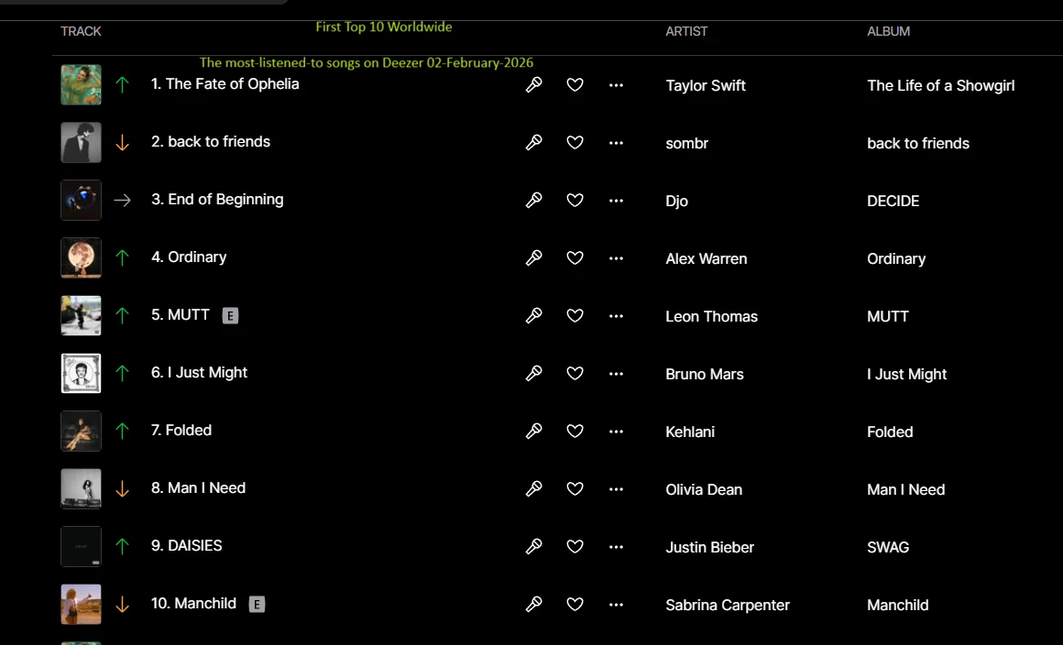Open lyrics microphone icon for MUTT
Screen dimensions: 1063x645
[x=534, y=316]
